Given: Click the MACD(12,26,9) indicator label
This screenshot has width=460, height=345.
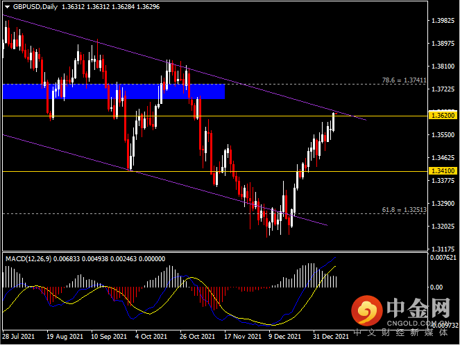Looking at the screenshot, I should point(28,259).
